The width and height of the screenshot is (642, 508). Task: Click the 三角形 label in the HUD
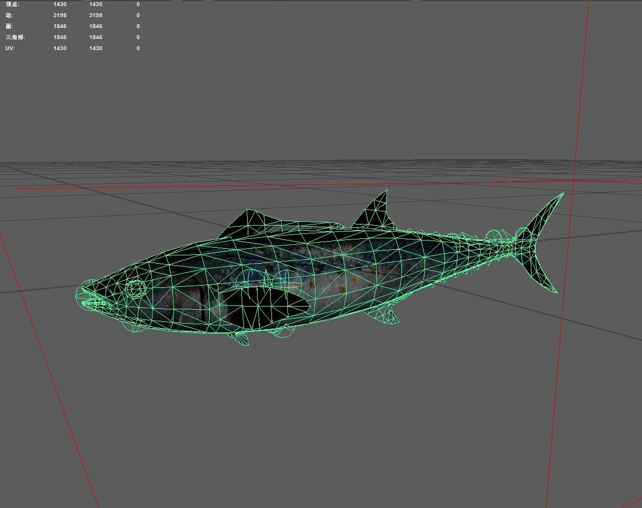click(15, 37)
